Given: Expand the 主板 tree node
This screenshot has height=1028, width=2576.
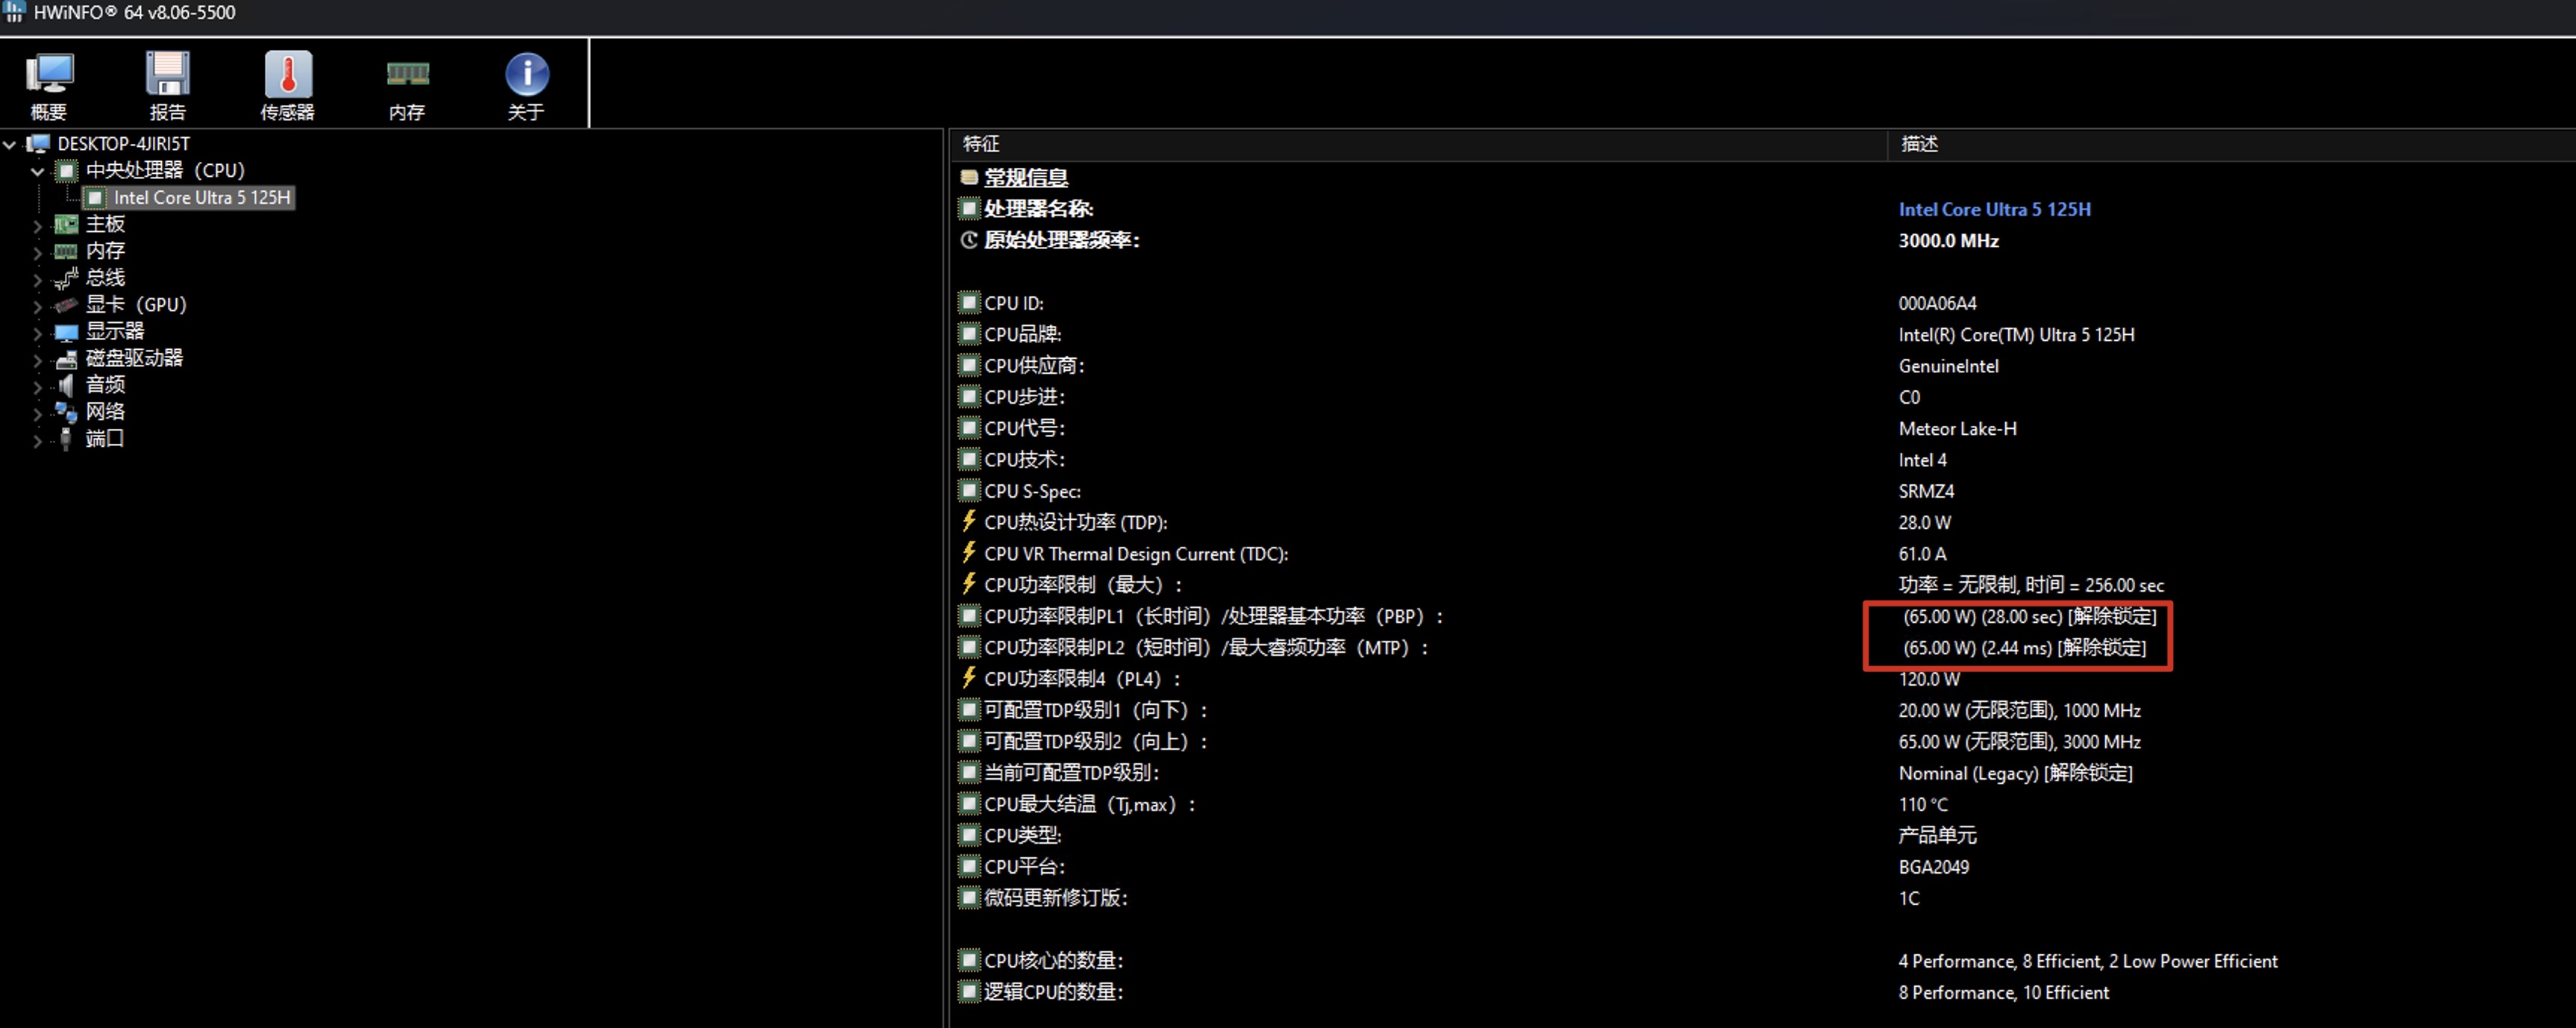Looking at the screenshot, I should coord(38,226).
